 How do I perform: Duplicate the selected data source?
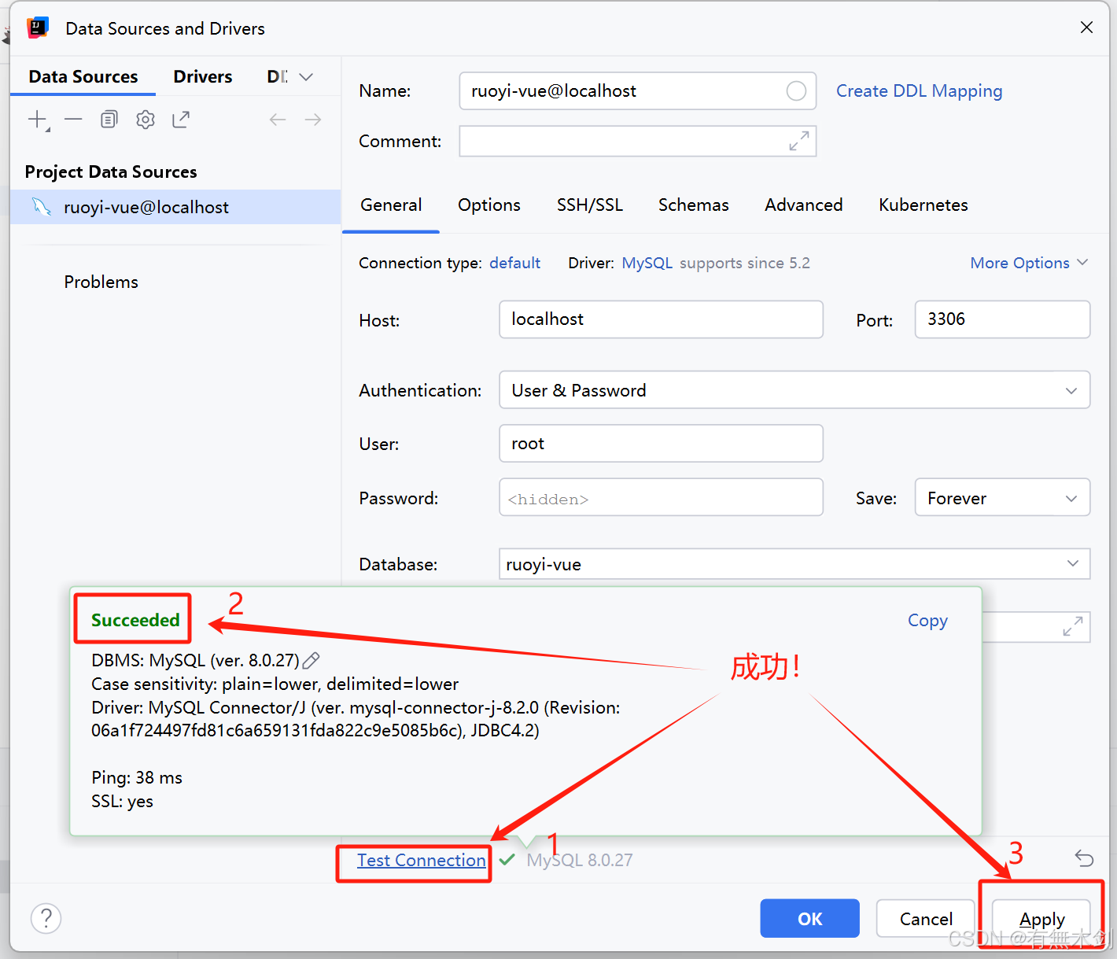109,120
